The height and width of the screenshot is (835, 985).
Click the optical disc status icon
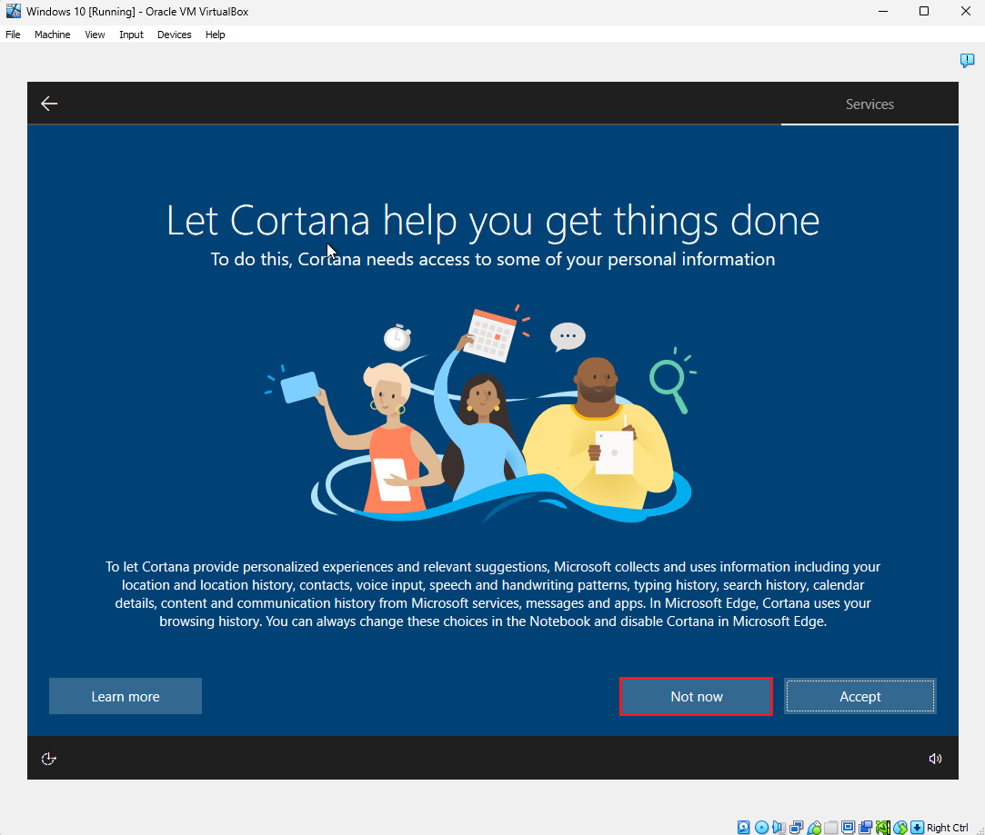[761, 828]
